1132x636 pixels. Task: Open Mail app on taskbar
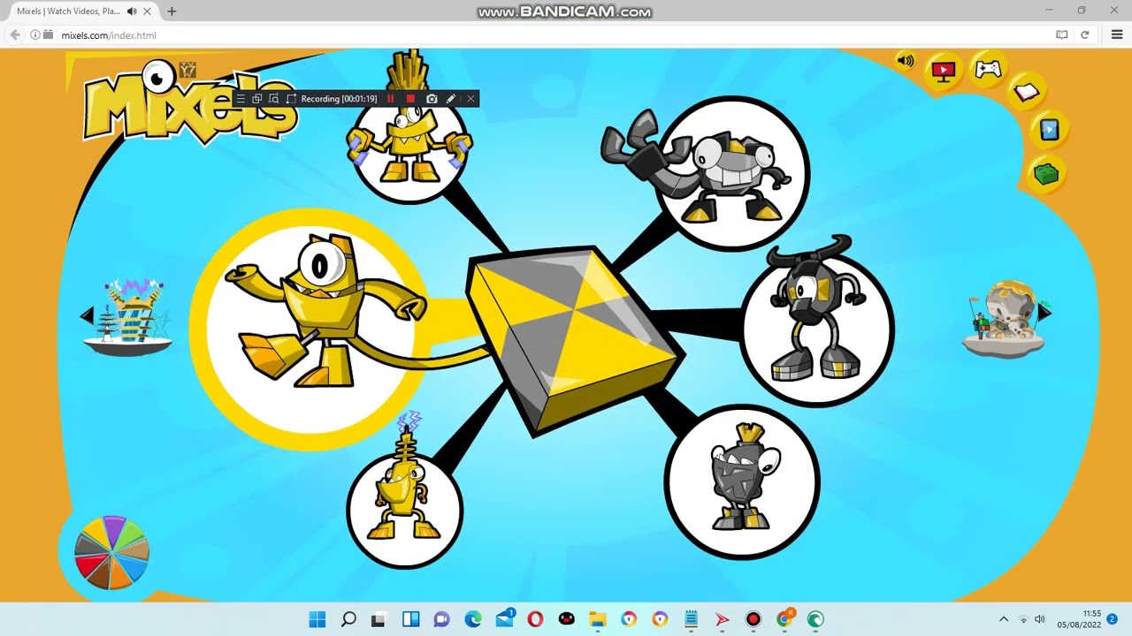505,619
